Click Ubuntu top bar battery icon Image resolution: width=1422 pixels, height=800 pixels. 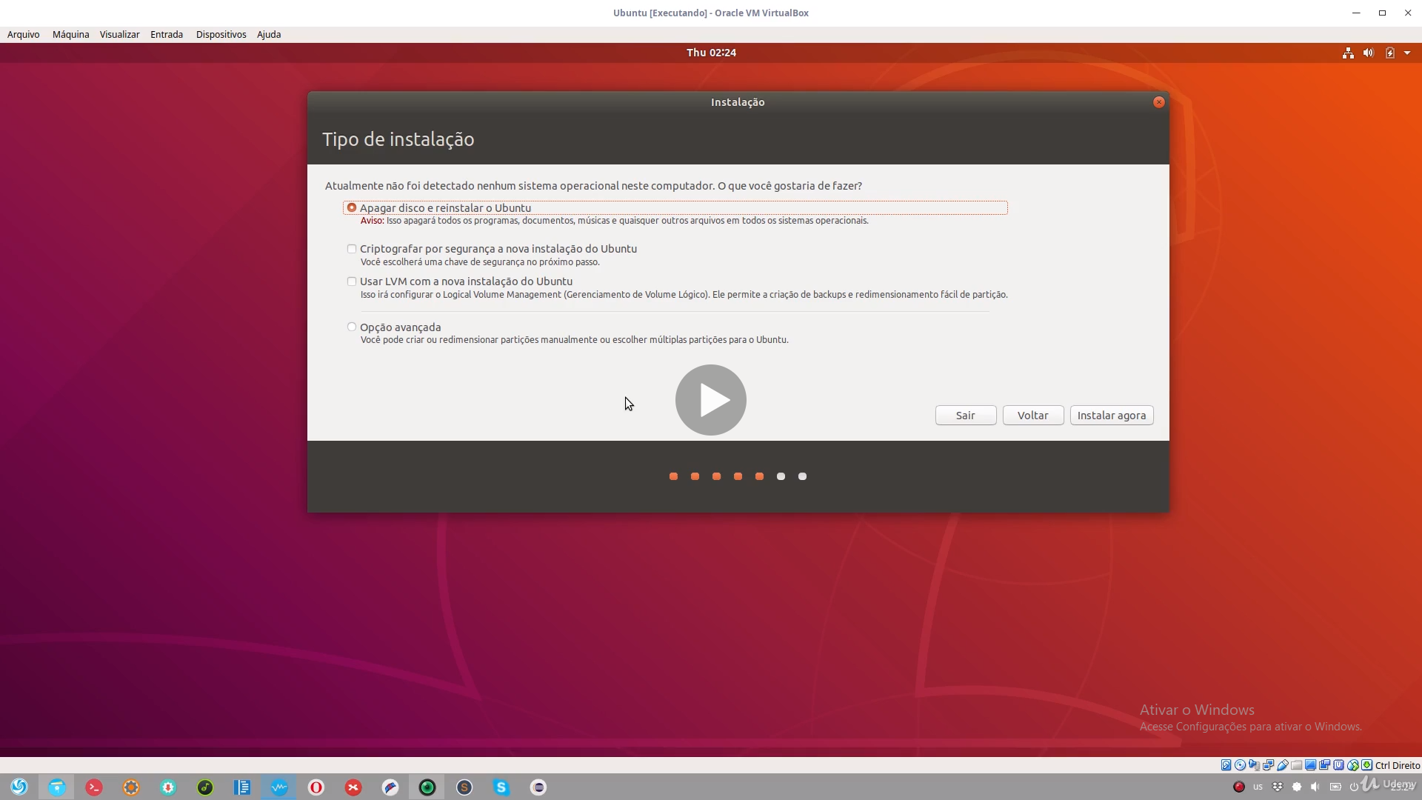(x=1390, y=53)
